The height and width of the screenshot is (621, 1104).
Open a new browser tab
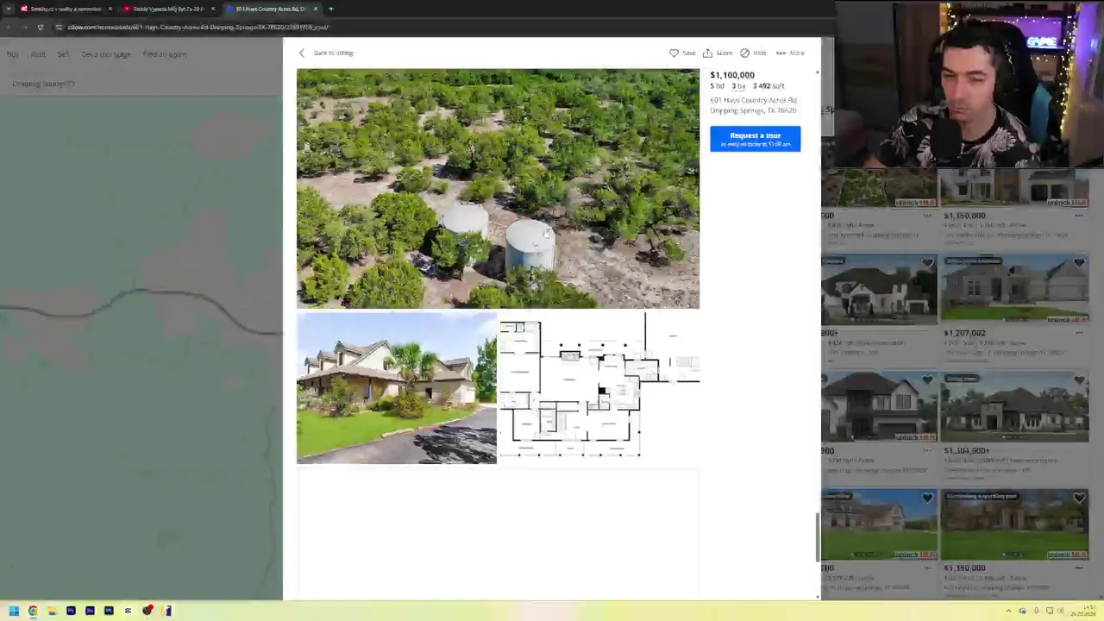(x=331, y=9)
